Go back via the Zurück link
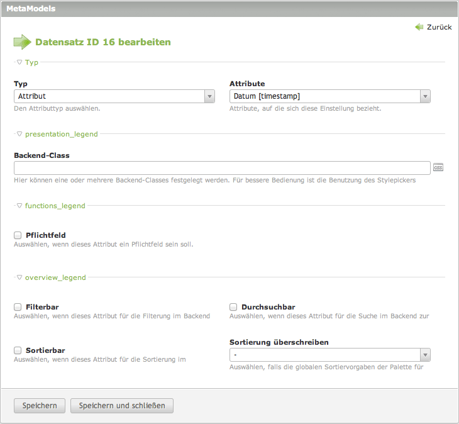The image size is (459, 424). click(439, 27)
